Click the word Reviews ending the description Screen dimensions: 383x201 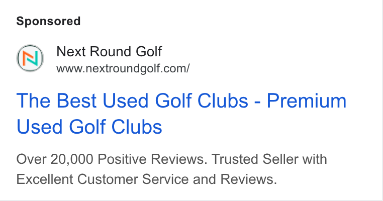click(x=248, y=179)
